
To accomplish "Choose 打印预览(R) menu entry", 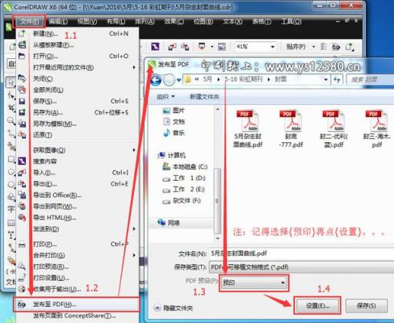I will [x=78, y=266].
